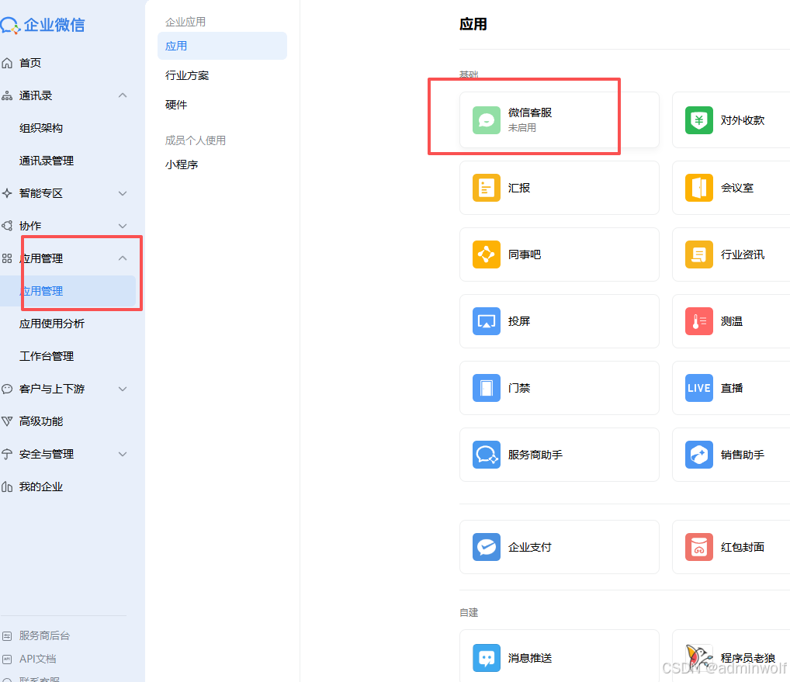Viewport: 790px width, 682px height.
Task: Click the 未启用 status text
Action: [x=522, y=128]
